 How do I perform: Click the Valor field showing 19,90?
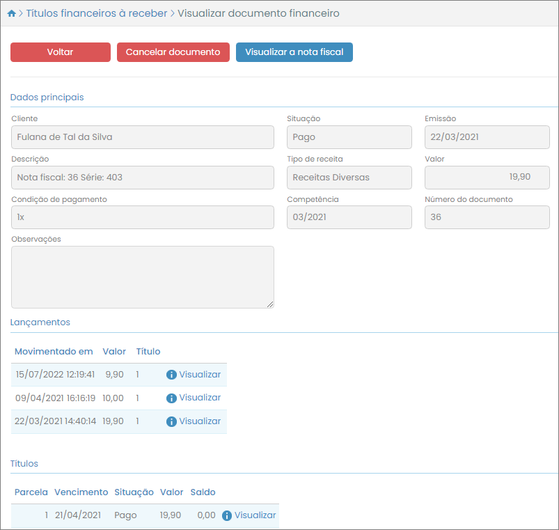487,178
